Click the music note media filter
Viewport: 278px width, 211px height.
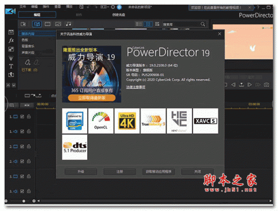coord(68,24)
